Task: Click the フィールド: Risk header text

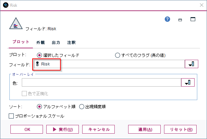Action: [x=41, y=29]
